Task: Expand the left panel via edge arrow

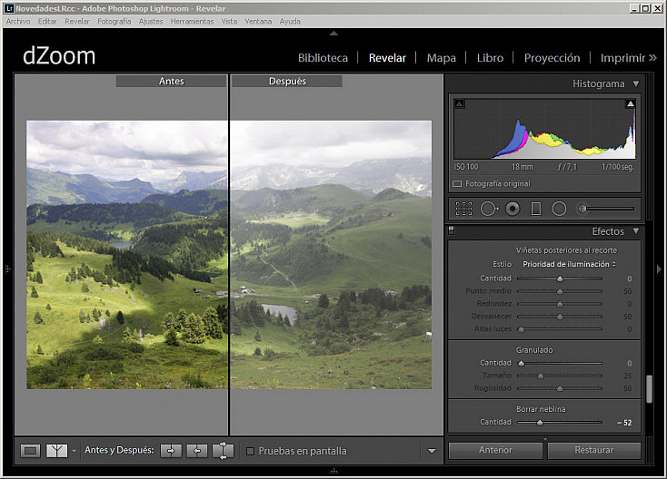Action: [7, 269]
